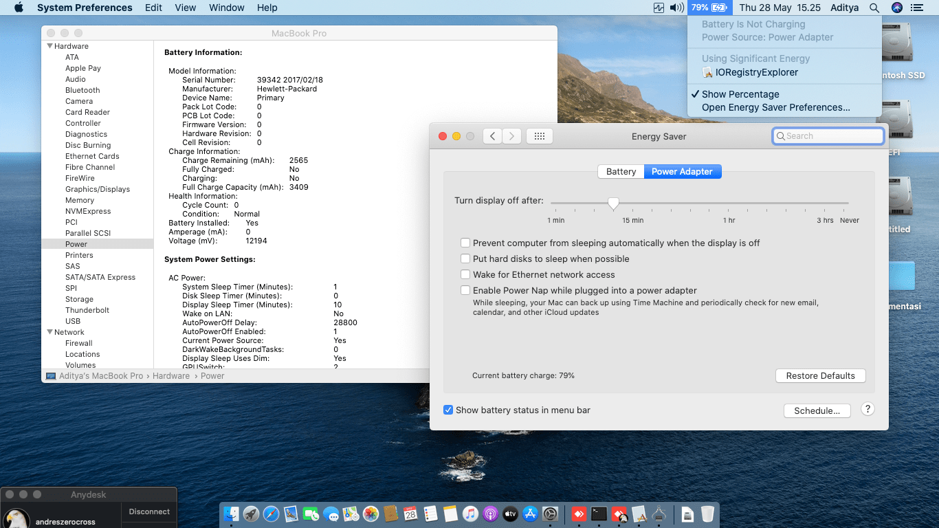
Task: Open Notification Center list icon
Action: click(x=917, y=8)
